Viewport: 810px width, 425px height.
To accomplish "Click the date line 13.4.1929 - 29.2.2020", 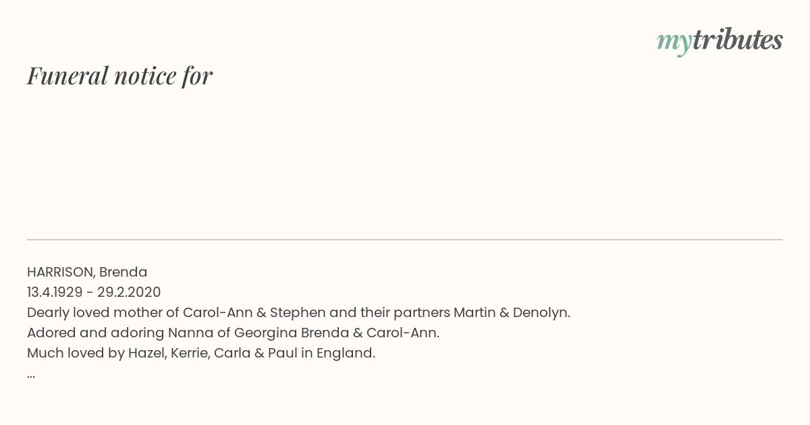I will [94, 292].
